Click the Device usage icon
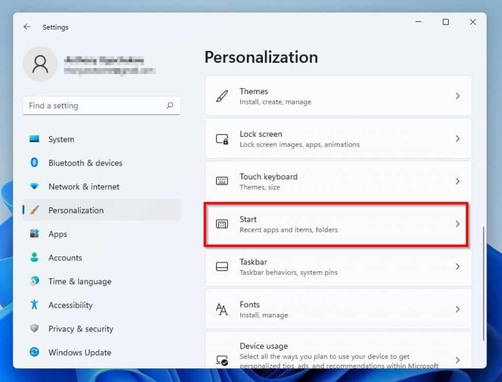Screen dimensions: 502x382 pos(222,360)
